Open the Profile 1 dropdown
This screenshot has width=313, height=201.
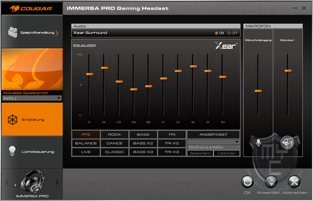point(32,98)
